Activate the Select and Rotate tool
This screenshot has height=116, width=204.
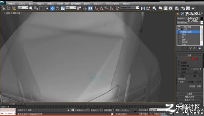coord(58,8)
